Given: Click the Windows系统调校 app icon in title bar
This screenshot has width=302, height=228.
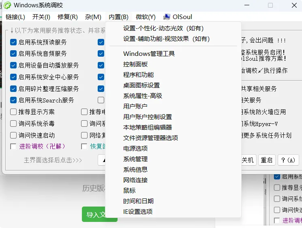Looking at the screenshot, I should coord(7,5).
